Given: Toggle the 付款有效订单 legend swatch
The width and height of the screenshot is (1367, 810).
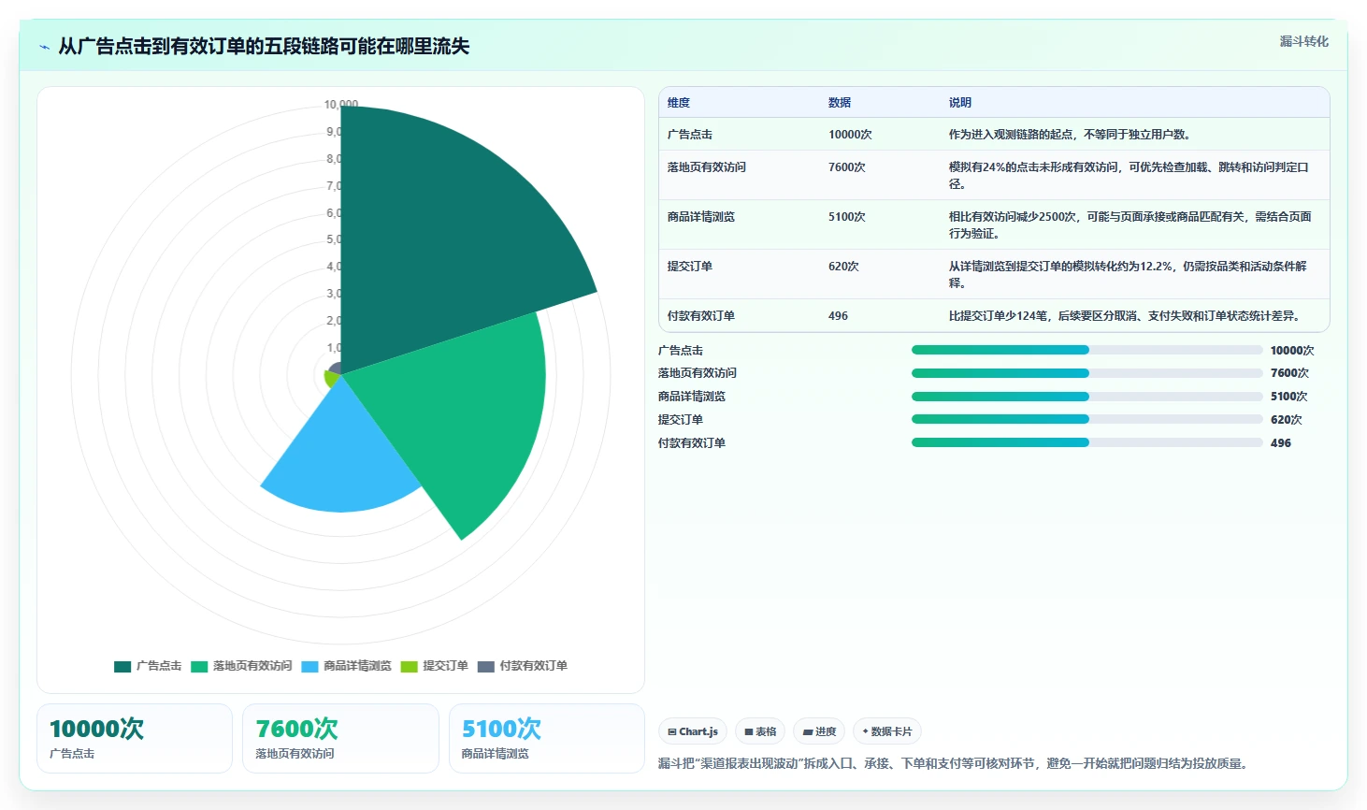Looking at the screenshot, I should (x=485, y=667).
